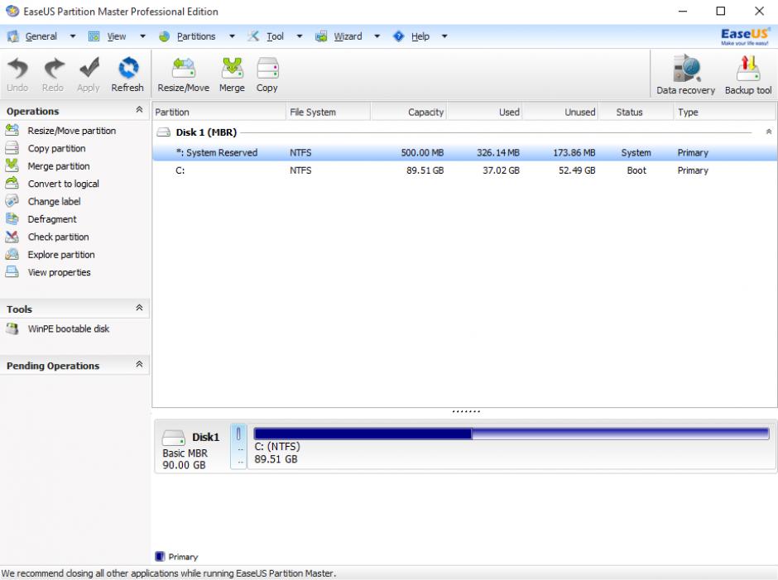This screenshot has width=778, height=580.
Task: Click the Check partition icon
Action: (12, 237)
